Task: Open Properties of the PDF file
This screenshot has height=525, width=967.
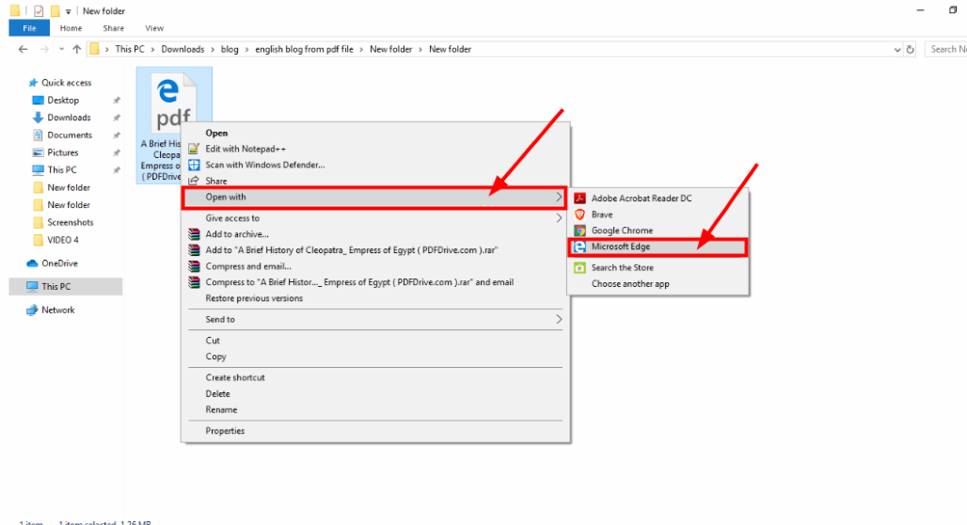Action: [225, 431]
